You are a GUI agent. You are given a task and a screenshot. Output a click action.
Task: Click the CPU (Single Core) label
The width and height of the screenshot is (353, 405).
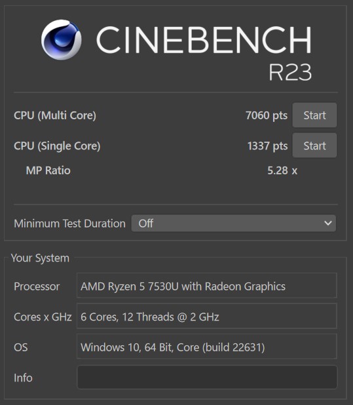[x=57, y=146]
